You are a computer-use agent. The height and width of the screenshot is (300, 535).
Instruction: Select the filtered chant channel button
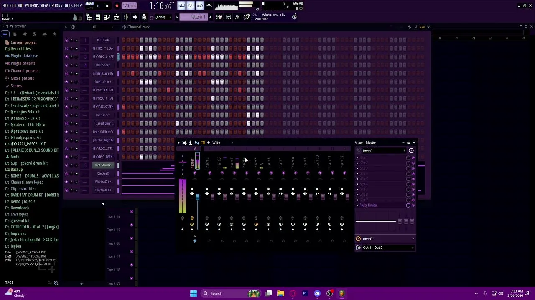click(103, 123)
